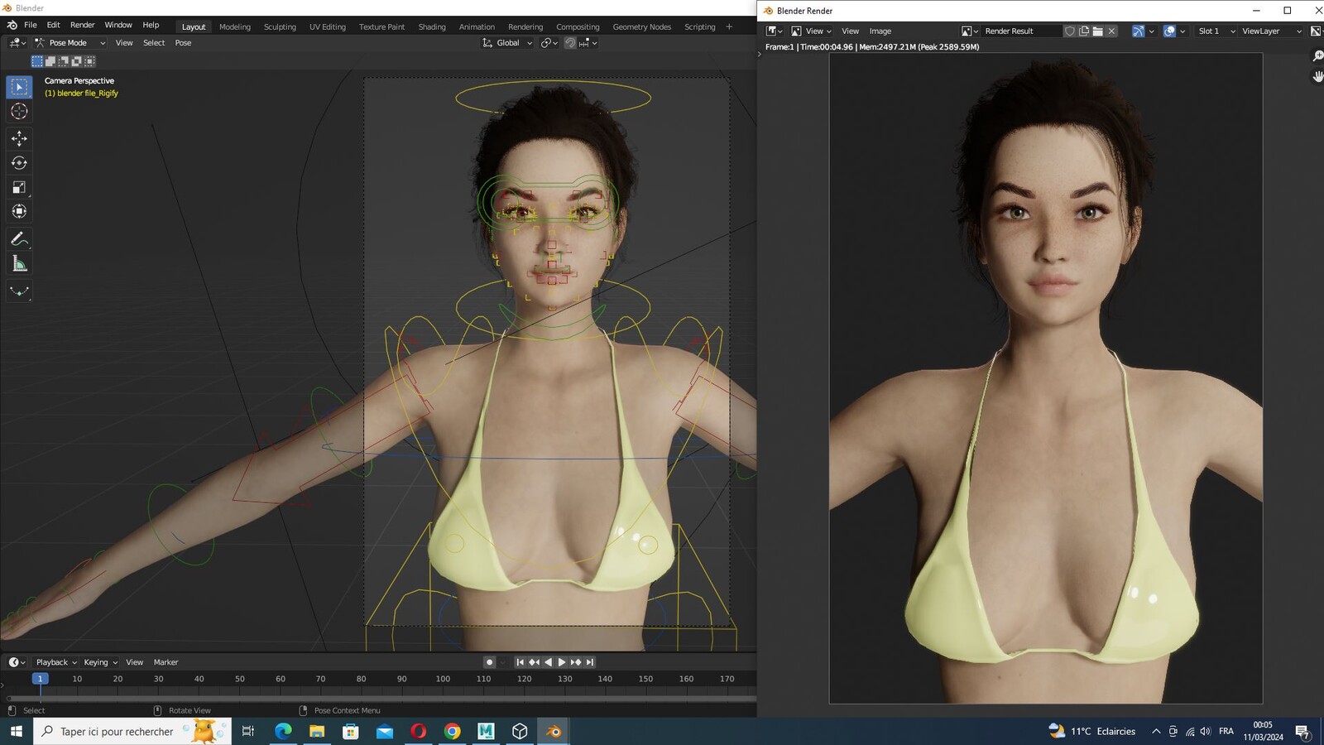Toggle auto keying record button
Viewport: 1324px width, 745px height.
(x=489, y=662)
